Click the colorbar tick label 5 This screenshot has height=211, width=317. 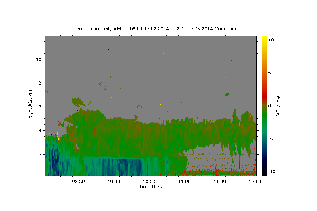coord(270,73)
